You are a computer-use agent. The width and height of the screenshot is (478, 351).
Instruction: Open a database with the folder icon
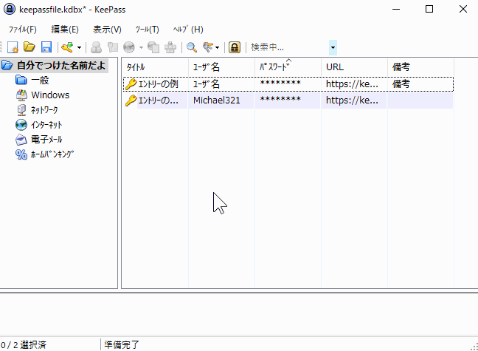[x=30, y=47]
